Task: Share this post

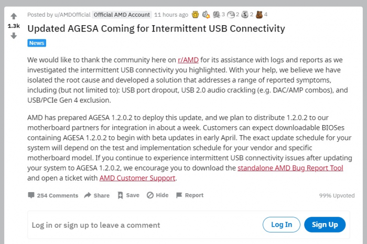Action: [97, 195]
